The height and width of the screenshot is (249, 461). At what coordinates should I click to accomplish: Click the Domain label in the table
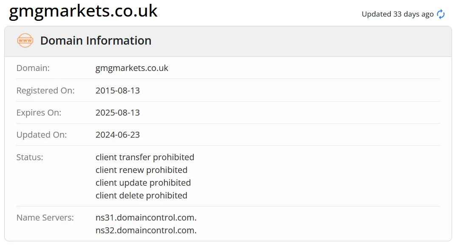pos(33,68)
